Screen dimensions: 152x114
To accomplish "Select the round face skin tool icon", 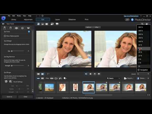I will coord(10,28).
